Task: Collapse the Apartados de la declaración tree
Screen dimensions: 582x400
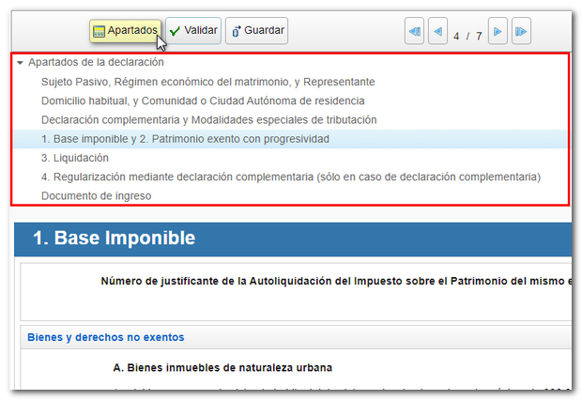Action: (20, 63)
